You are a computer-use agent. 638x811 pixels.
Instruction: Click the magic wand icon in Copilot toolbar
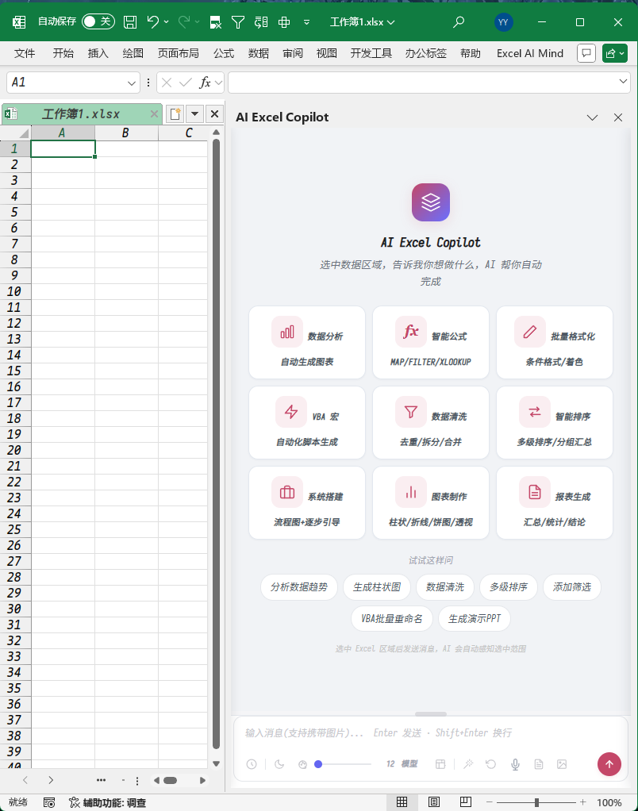pyautogui.click(x=468, y=764)
